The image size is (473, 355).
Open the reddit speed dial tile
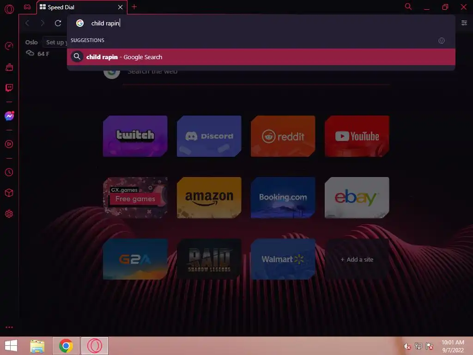pos(283,136)
